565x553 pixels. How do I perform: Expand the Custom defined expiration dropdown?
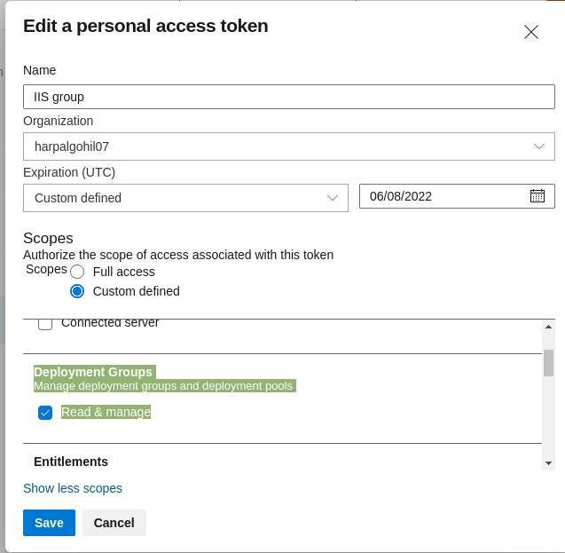click(185, 198)
